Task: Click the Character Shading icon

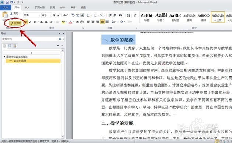Action: click(77, 22)
